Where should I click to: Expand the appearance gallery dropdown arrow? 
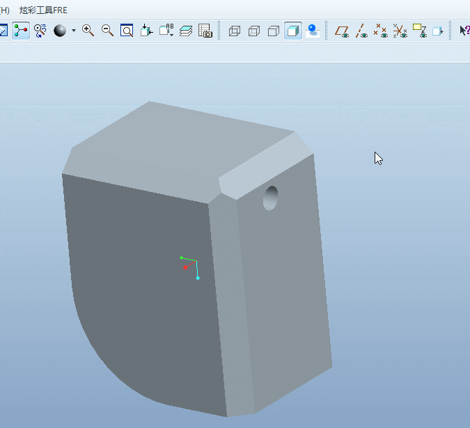(x=73, y=31)
